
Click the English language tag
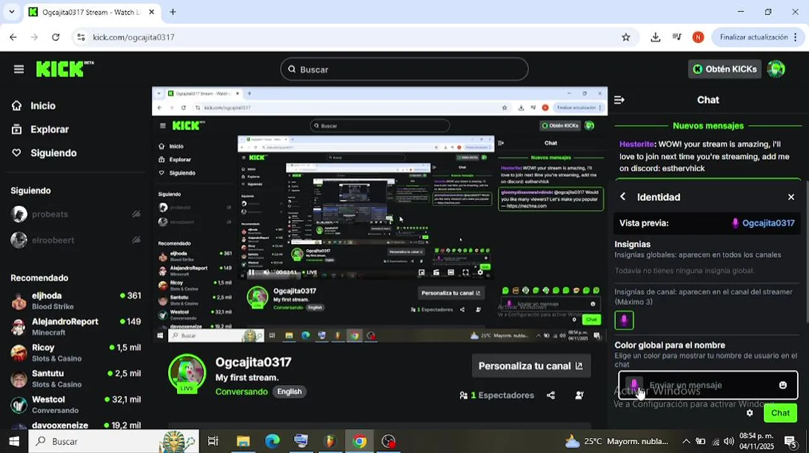289,391
